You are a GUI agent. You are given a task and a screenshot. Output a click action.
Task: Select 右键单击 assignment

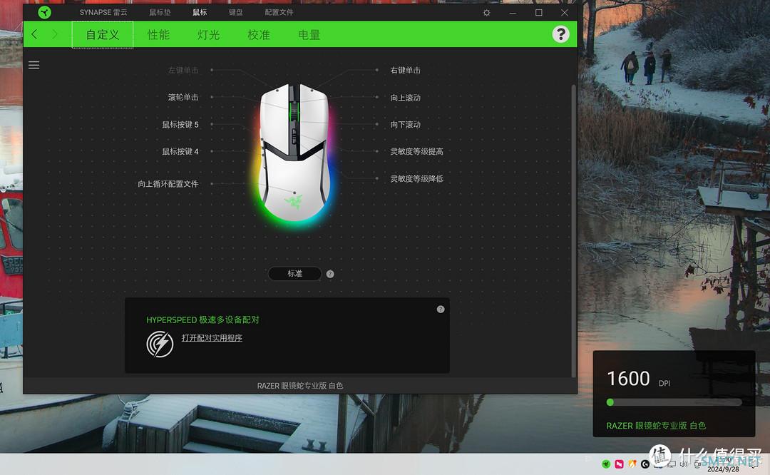405,70
